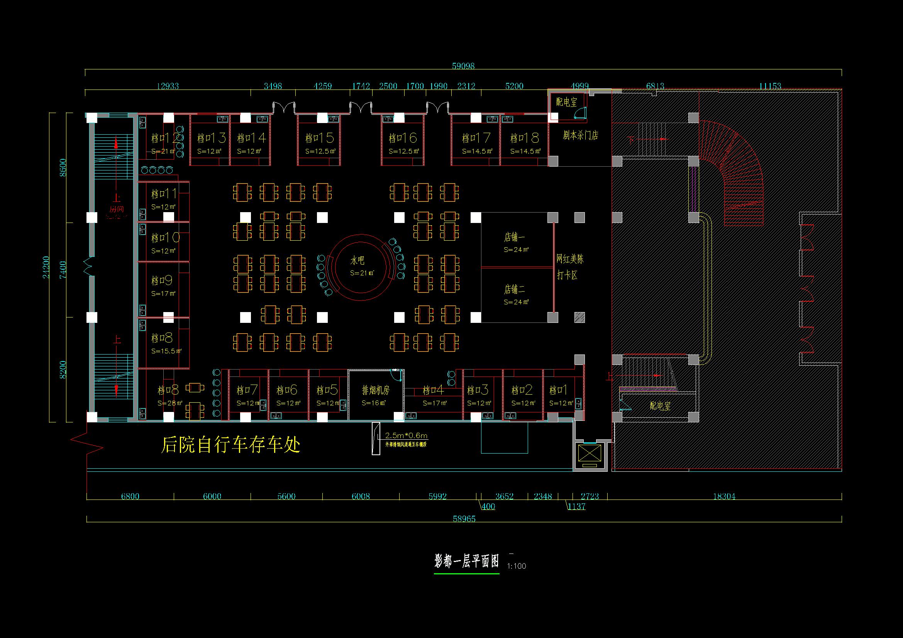
Task: Select the 档口11 stall label
Action: [164, 194]
